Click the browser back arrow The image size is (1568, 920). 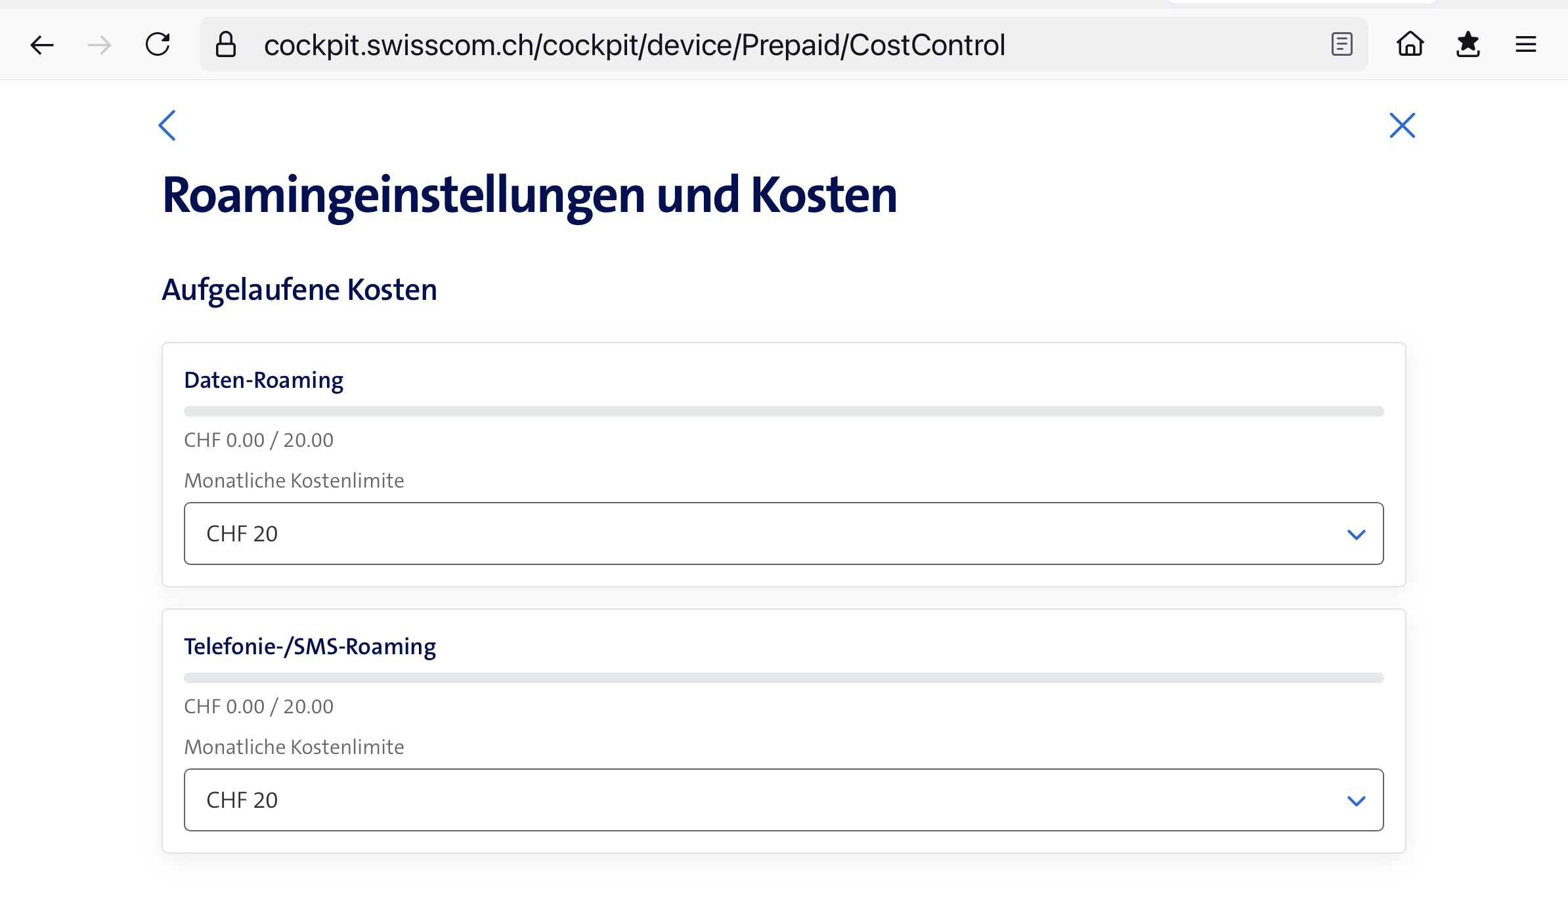point(42,45)
